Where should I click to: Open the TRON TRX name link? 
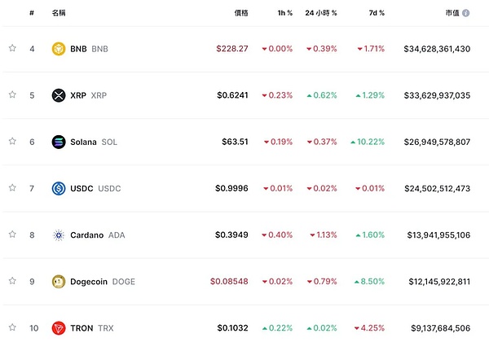point(92,328)
